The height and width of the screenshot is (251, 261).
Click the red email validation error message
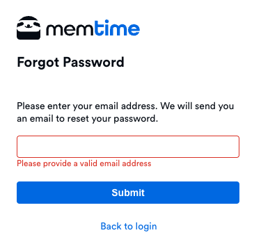84,163
